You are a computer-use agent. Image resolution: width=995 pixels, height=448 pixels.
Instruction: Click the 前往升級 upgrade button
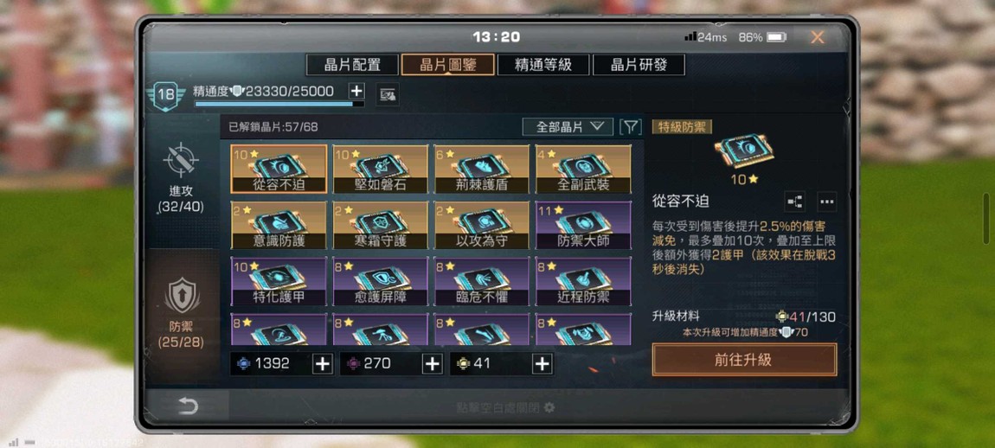(744, 360)
